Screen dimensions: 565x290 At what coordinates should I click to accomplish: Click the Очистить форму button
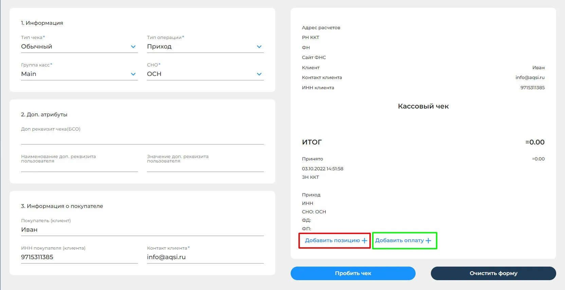493,273
